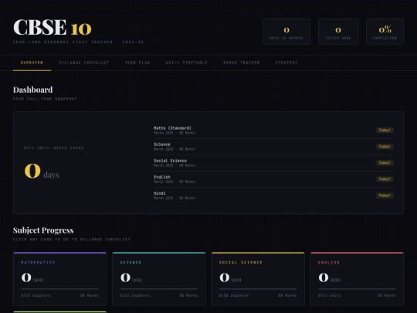Click the Days to Boards stat box
The height and width of the screenshot is (313, 417).
286,32
